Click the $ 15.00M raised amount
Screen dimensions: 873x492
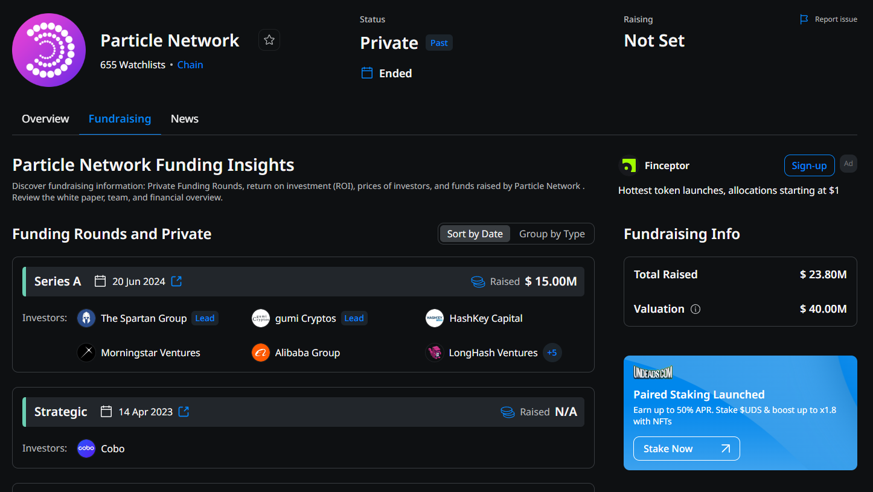pyautogui.click(x=551, y=281)
